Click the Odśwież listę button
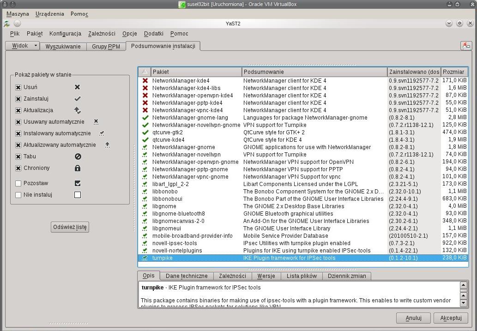The height and width of the screenshot is (331, 477). coord(69,227)
